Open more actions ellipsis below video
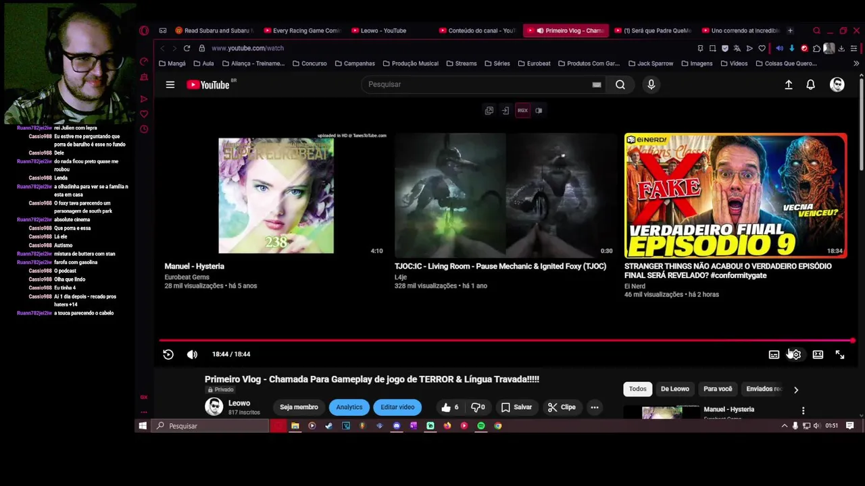The width and height of the screenshot is (865, 486). [595, 407]
